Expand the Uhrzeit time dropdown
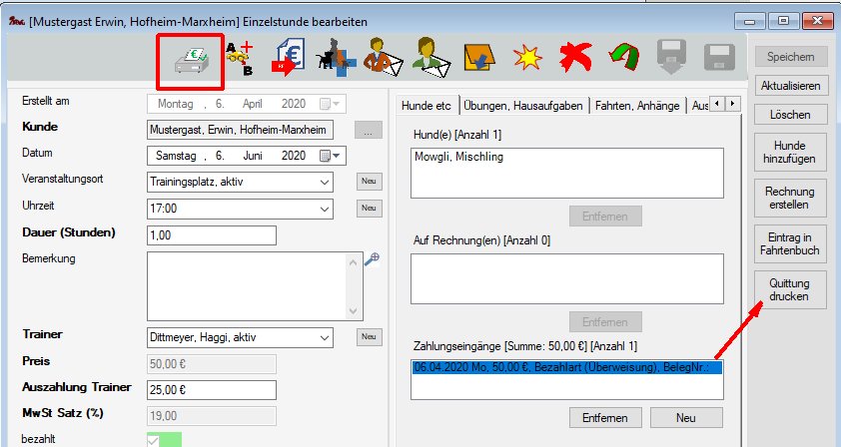Image resolution: width=841 pixels, height=447 pixels. pos(323,209)
